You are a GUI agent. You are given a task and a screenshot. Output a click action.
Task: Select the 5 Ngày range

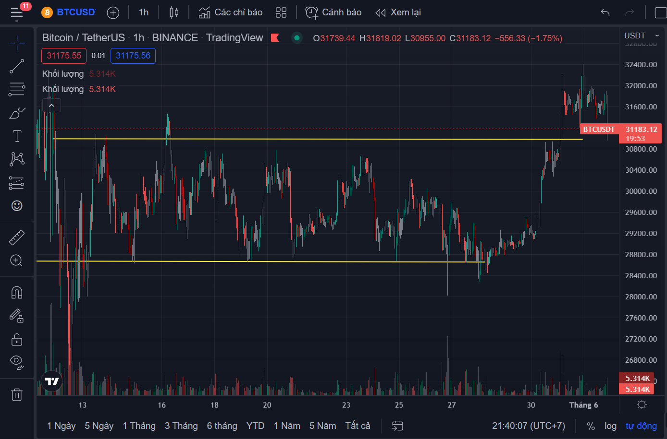pos(99,426)
